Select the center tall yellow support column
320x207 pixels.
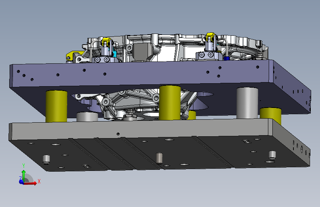(x=170, y=102)
